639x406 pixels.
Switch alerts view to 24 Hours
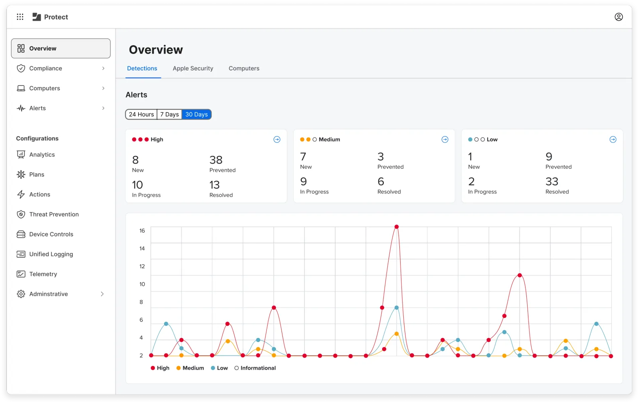[141, 114]
